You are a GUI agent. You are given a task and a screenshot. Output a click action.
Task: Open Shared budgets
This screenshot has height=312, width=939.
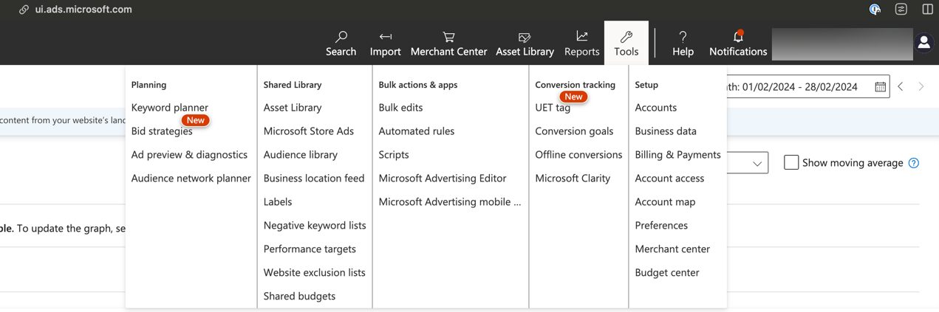[x=299, y=297]
